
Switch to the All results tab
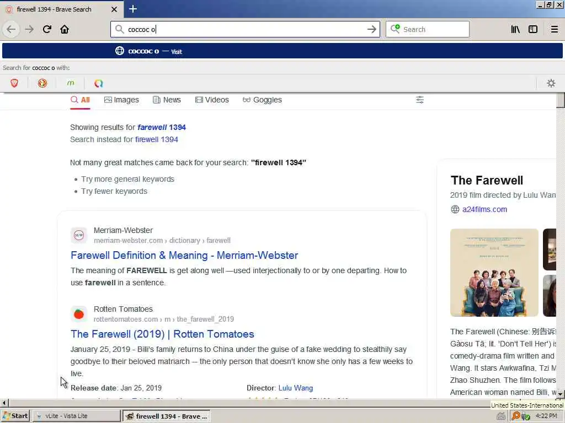coord(80,100)
